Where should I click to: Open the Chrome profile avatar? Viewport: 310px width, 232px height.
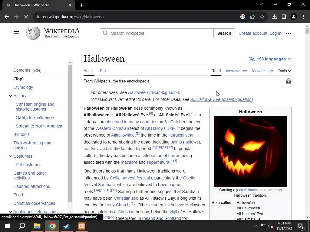pos(294,17)
